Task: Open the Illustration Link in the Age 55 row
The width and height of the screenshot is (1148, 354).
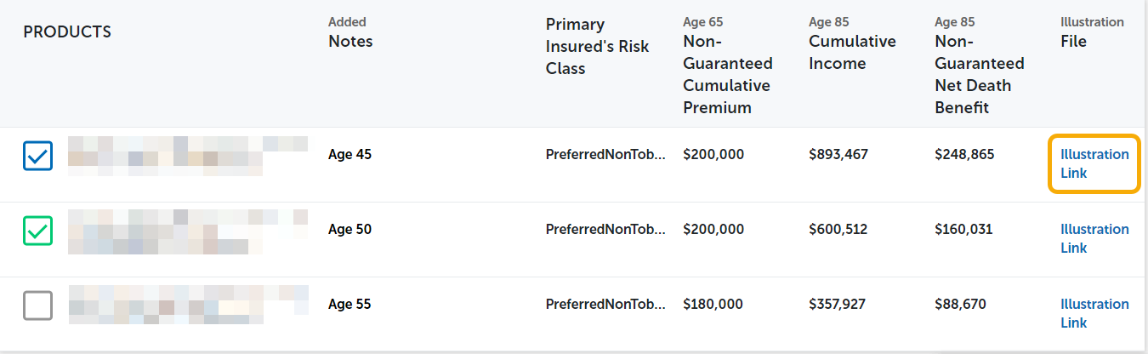Action: pyautogui.click(x=1094, y=313)
